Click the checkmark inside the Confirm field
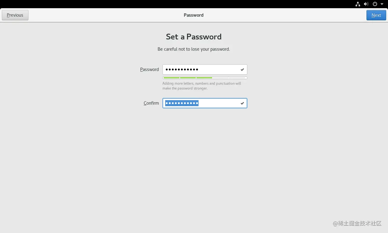Screen dimensions: 388x233 [x=242, y=103]
